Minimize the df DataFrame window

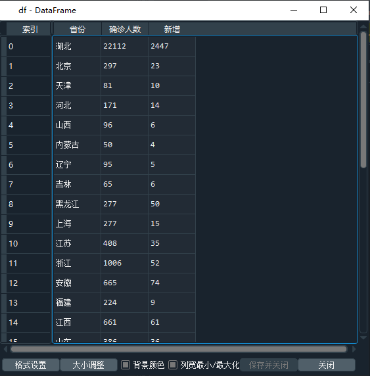[x=294, y=10]
